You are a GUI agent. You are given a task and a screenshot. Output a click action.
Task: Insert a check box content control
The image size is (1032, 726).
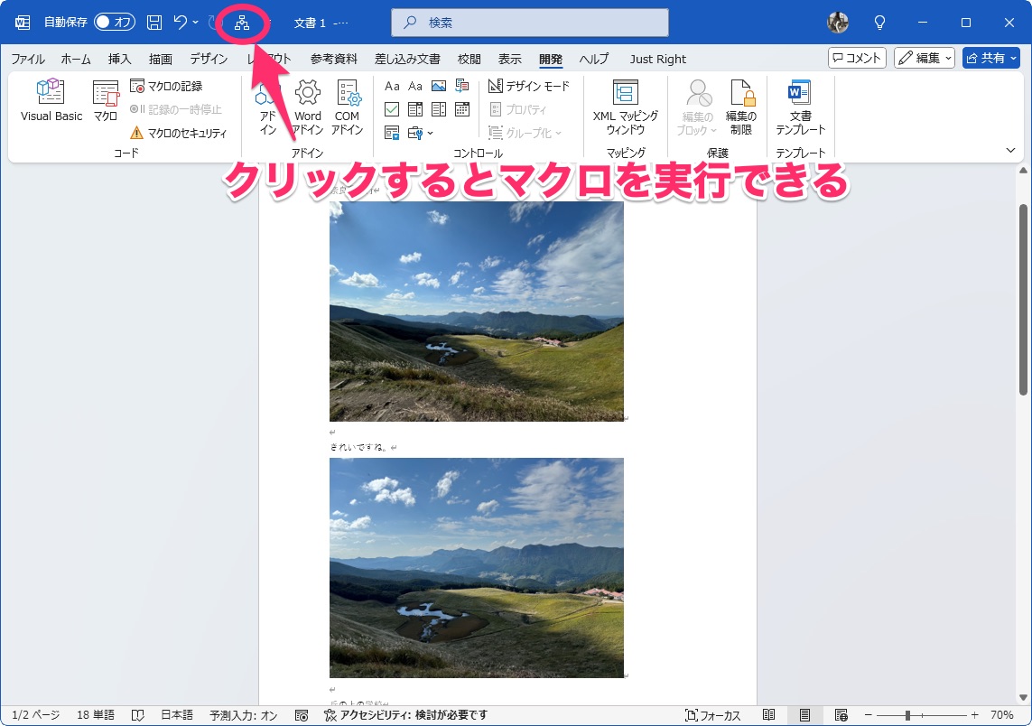[392, 108]
